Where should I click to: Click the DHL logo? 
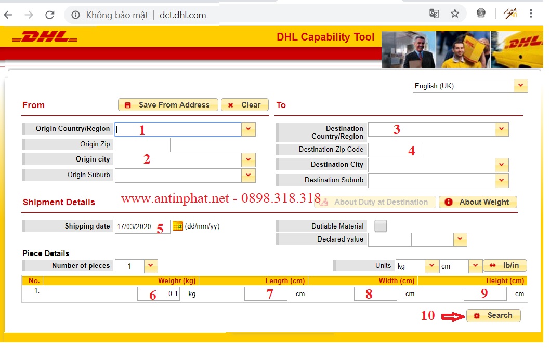[x=44, y=38]
